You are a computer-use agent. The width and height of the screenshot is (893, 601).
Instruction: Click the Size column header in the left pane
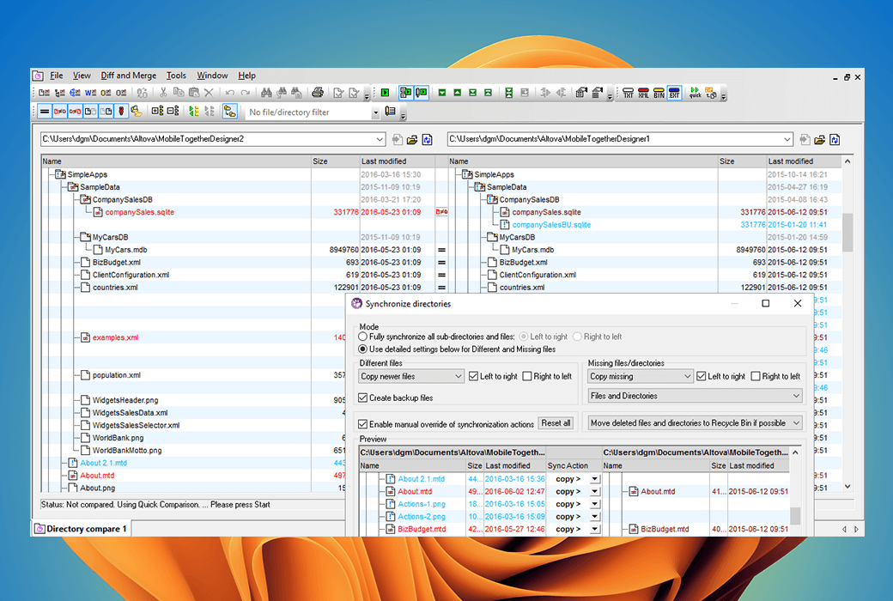[x=335, y=161]
